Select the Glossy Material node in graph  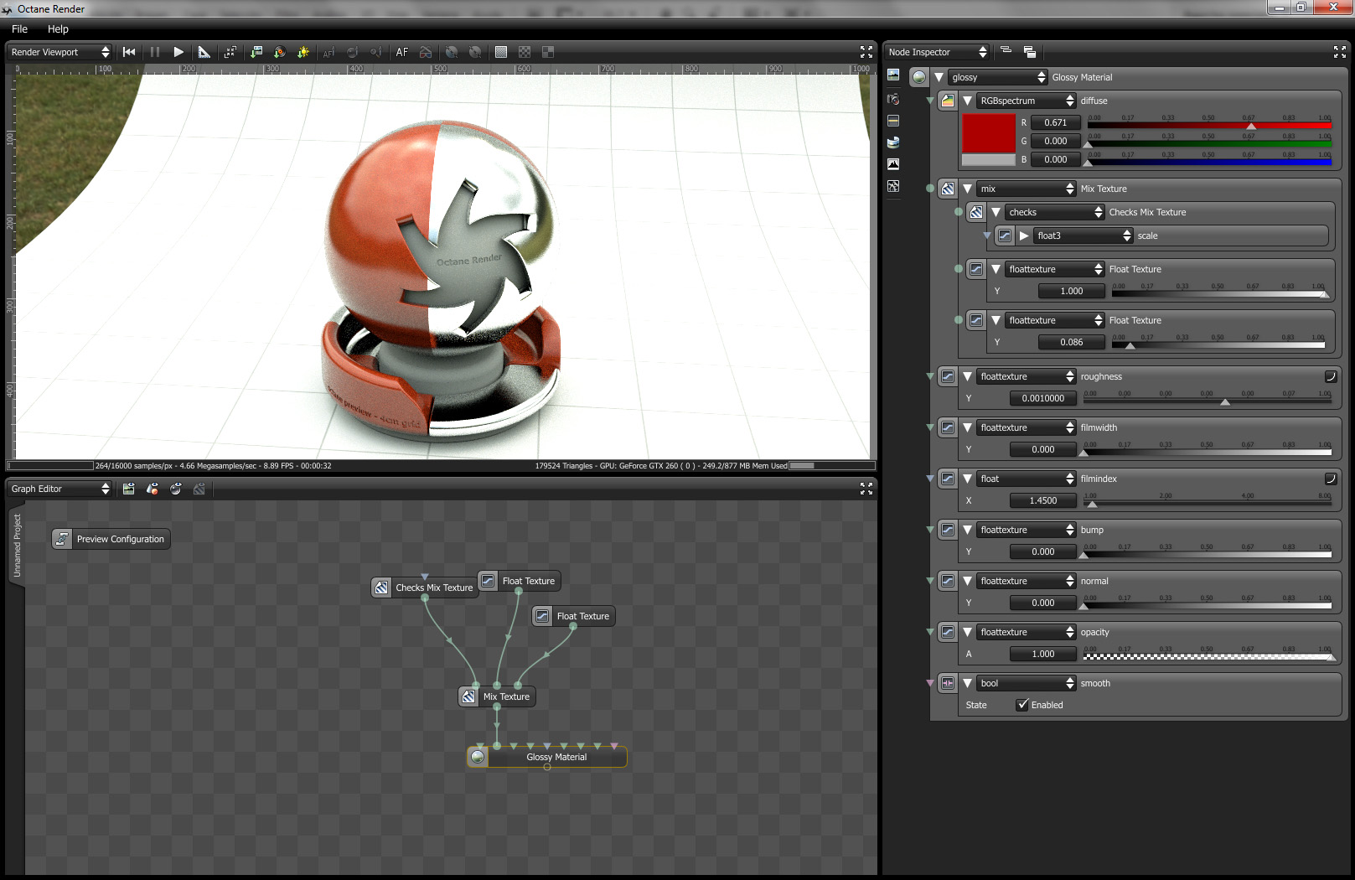pos(547,757)
